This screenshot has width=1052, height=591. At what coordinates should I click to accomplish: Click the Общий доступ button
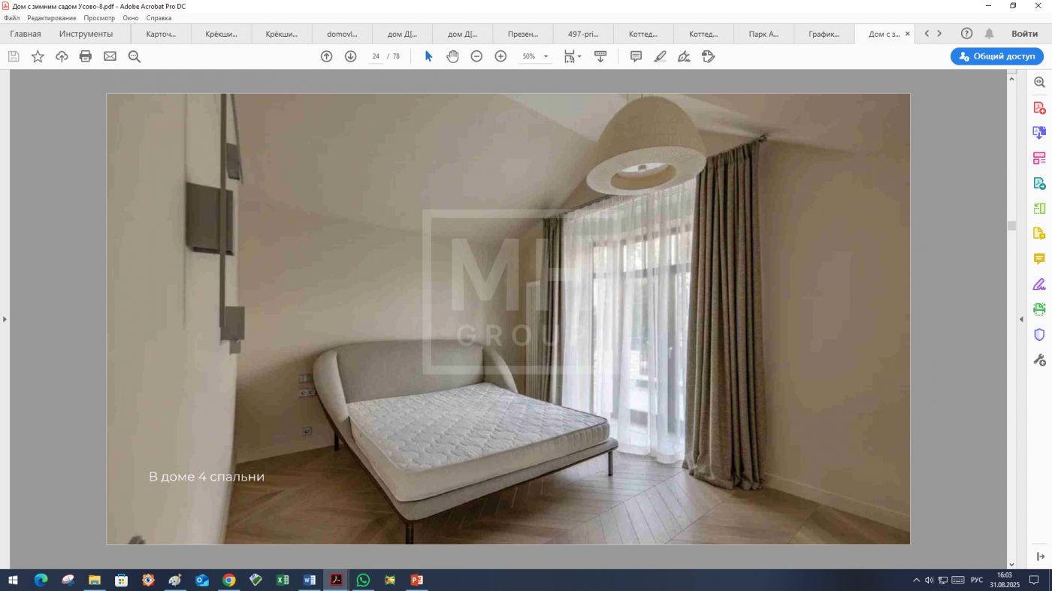[996, 56]
